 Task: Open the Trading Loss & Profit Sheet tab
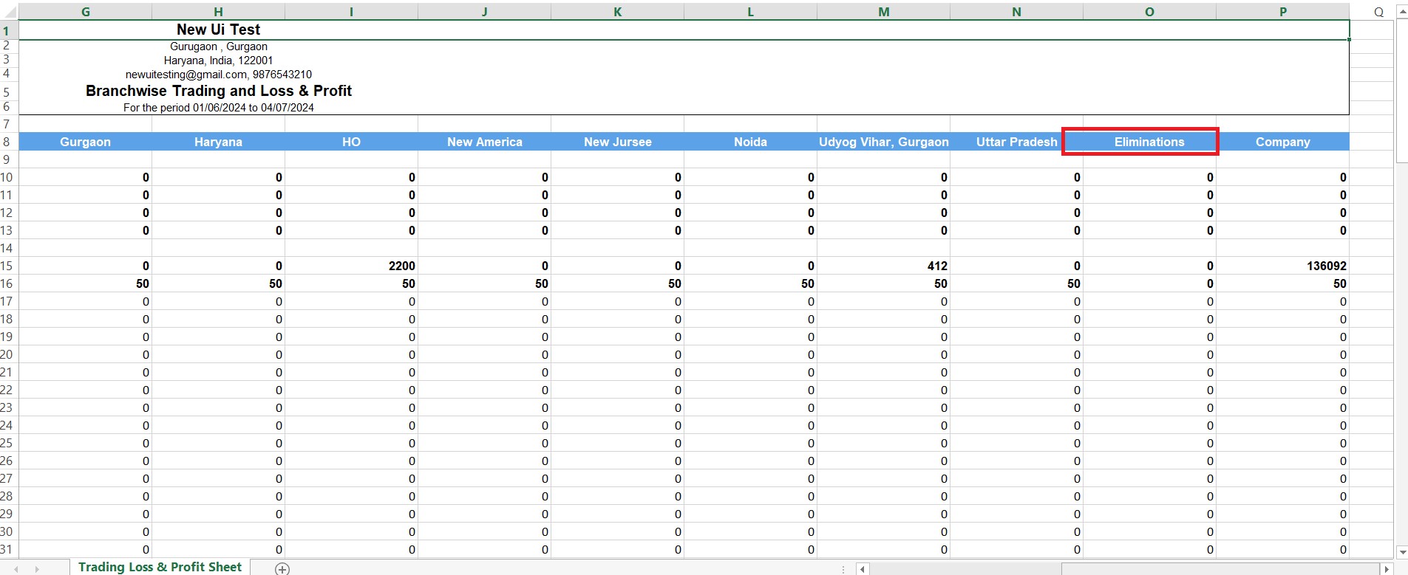click(160, 567)
